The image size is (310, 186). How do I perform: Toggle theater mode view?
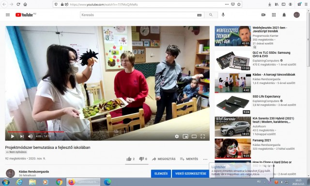pyautogui.click(x=194, y=136)
